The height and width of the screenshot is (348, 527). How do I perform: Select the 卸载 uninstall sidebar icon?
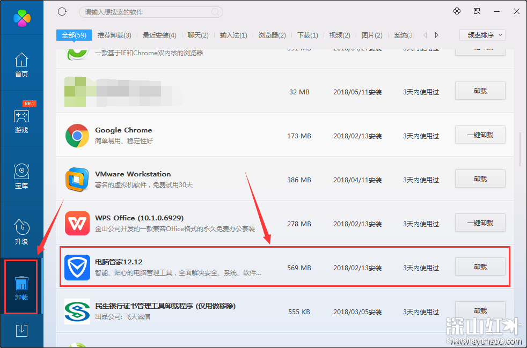tap(21, 287)
